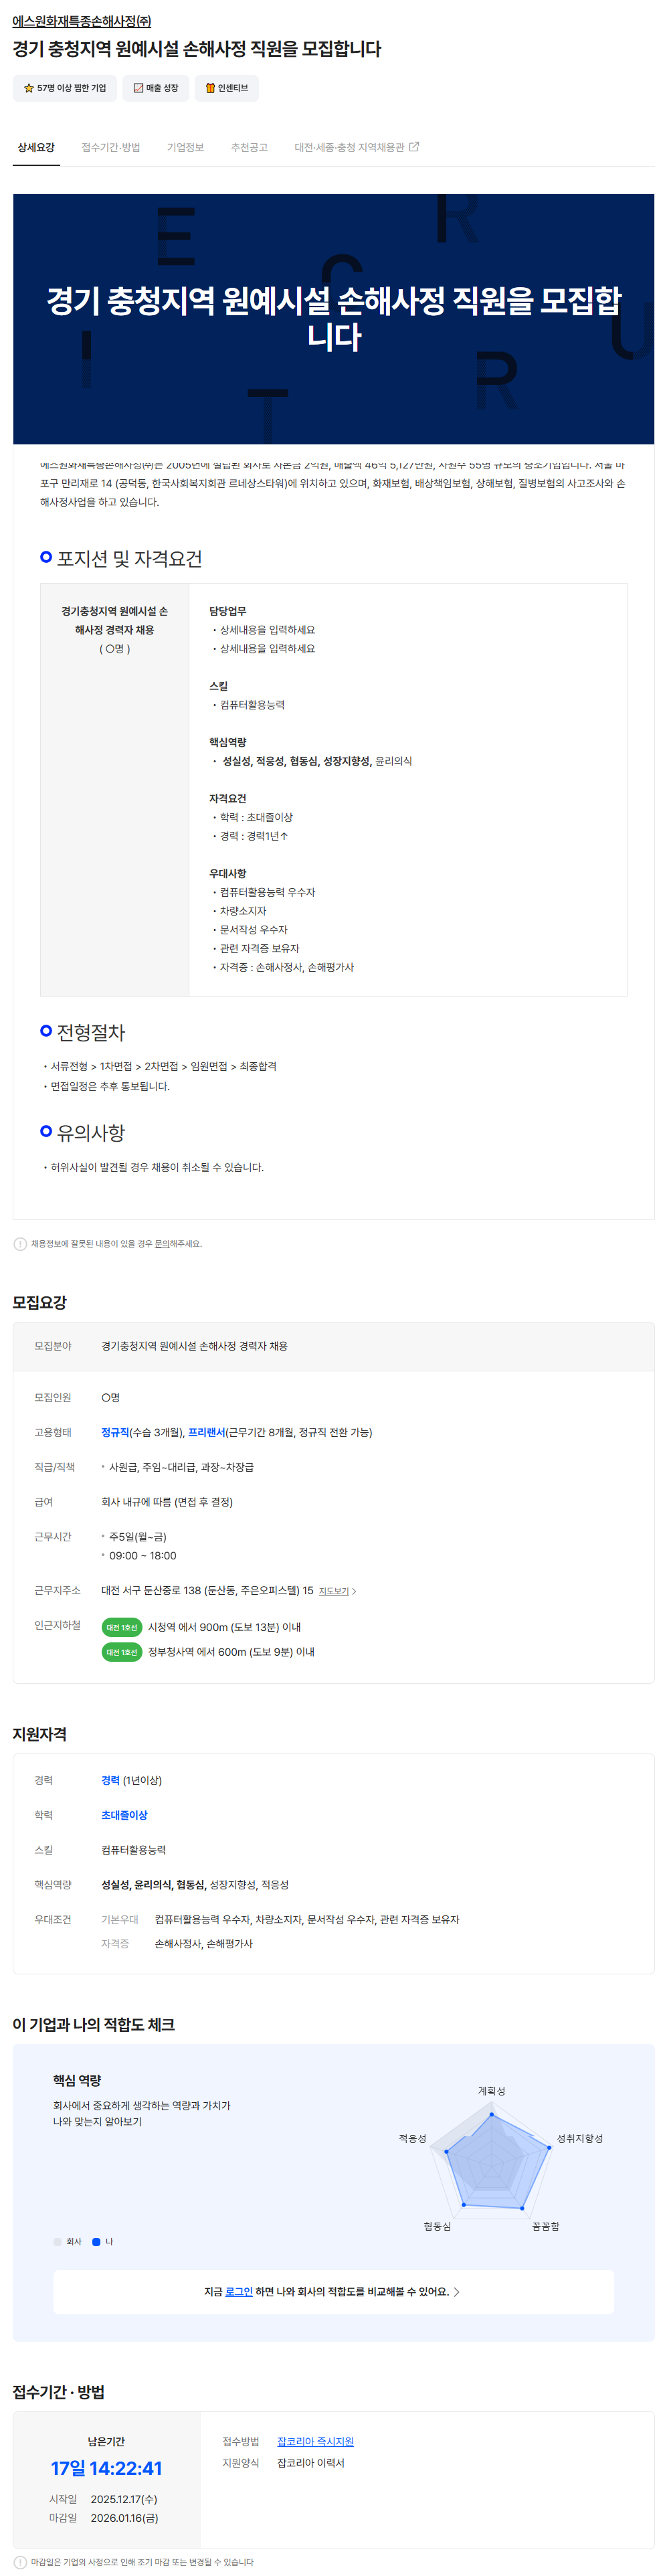Click the 대전 1호선 badge beside 정부청사역

(x=122, y=1652)
